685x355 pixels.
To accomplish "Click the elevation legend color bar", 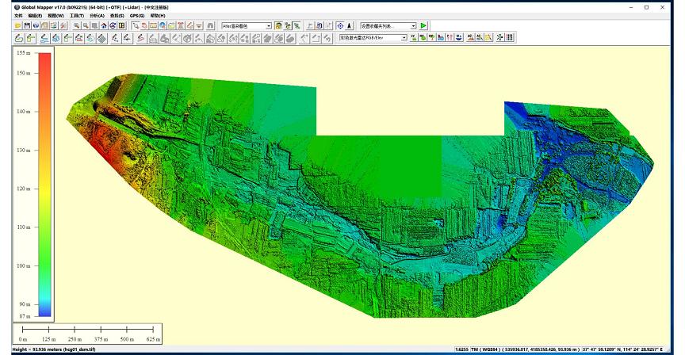I will pos(44,184).
